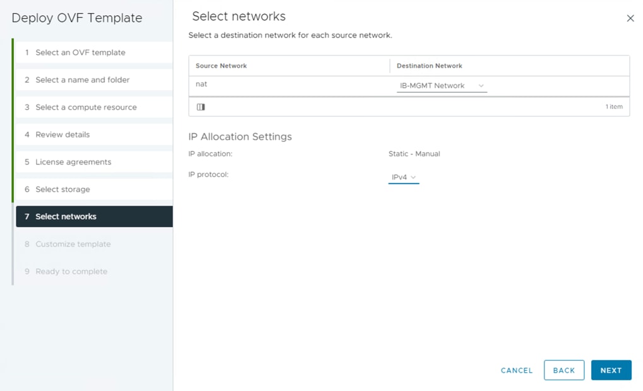Click step 9 Ready to complete

[x=71, y=272]
